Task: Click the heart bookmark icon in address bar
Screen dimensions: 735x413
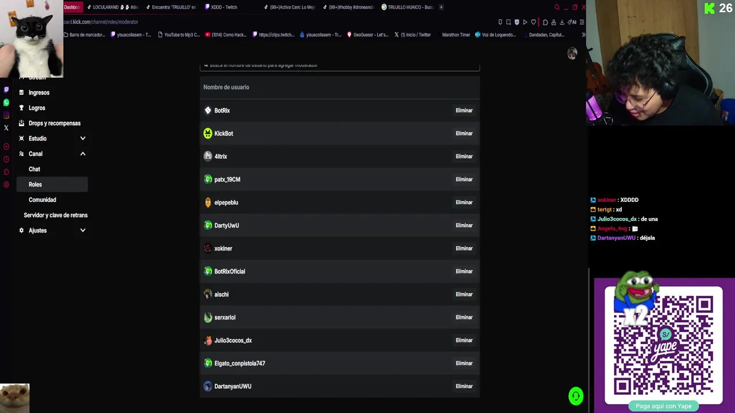Action: pos(533,22)
